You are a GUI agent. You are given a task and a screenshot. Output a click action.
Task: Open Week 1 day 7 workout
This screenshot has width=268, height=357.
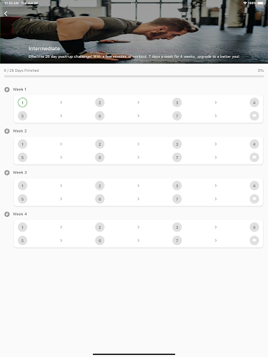[177, 116]
